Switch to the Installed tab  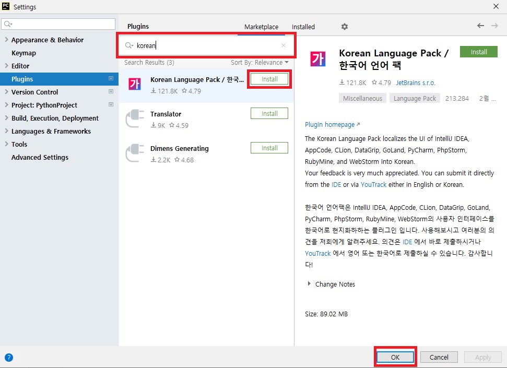(303, 27)
